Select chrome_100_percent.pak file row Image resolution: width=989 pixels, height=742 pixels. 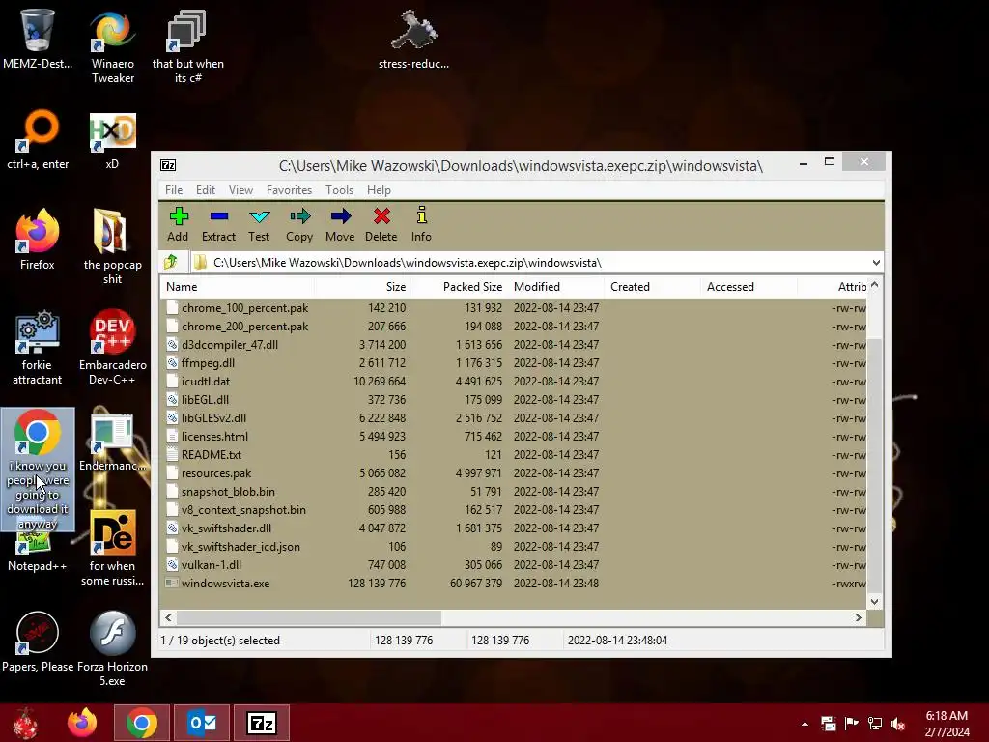coord(514,308)
